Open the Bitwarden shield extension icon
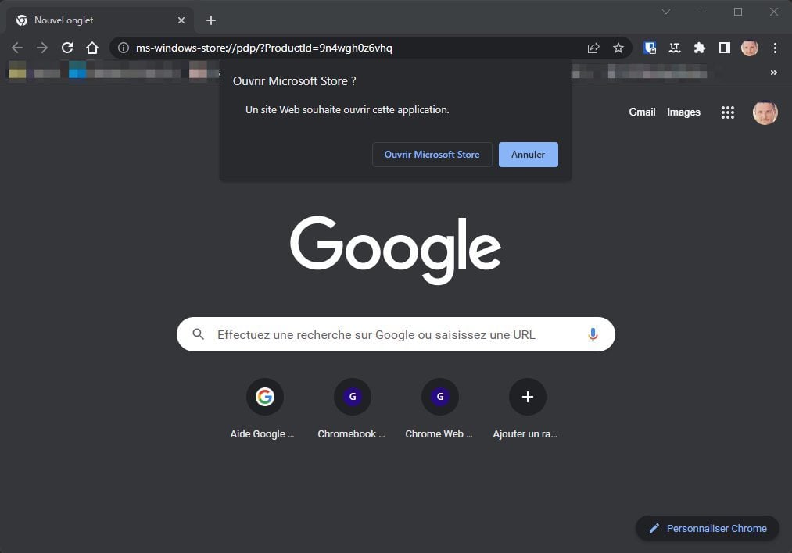Viewport: 792px width, 553px height. point(650,48)
